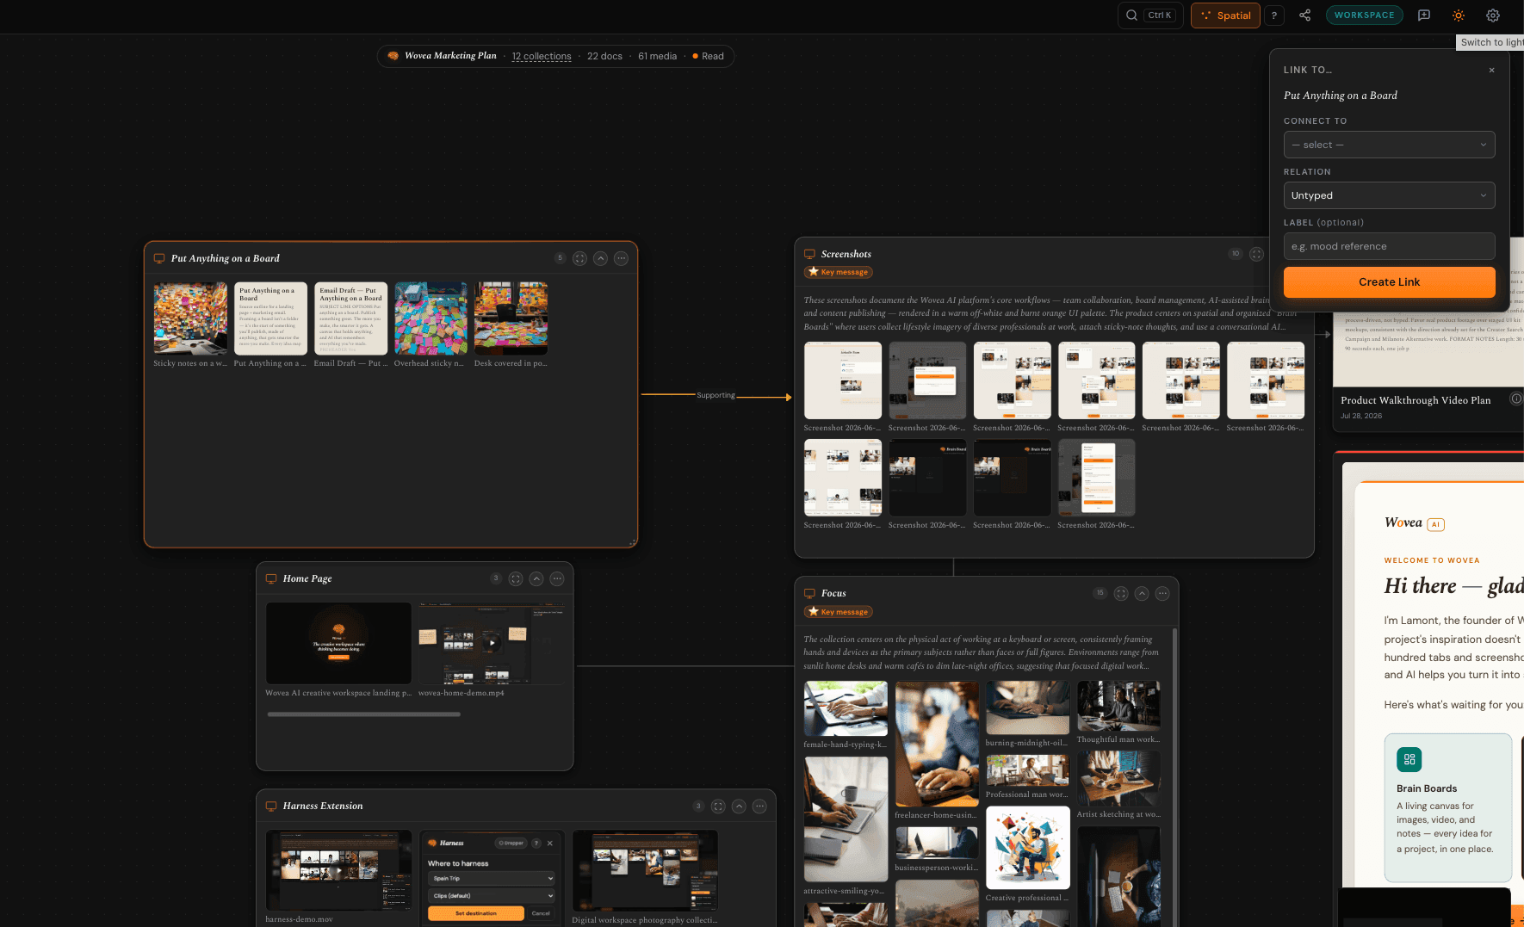Click the Home Page card monitor icon

click(x=271, y=579)
